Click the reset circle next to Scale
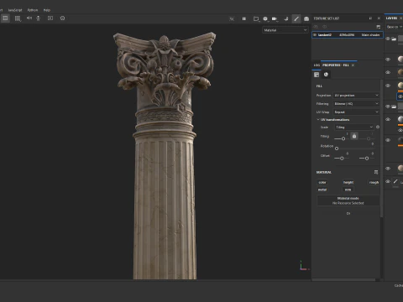This screenshot has height=302, width=403. click(x=378, y=127)
